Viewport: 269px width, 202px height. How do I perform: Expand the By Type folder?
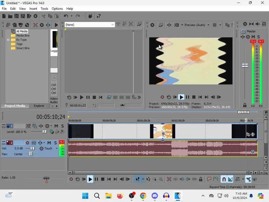8,40
